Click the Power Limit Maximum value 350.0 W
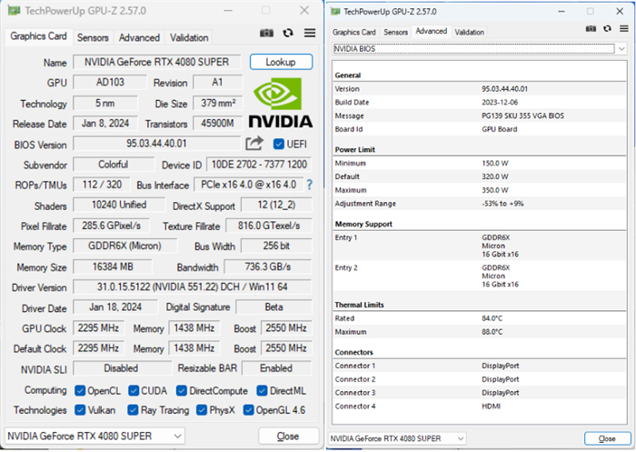 495,190
